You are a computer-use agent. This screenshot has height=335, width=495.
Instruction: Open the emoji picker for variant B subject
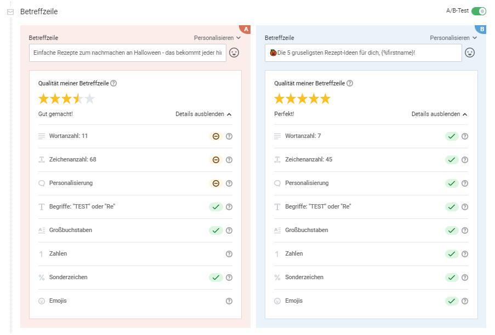click(x=470, y=53)
